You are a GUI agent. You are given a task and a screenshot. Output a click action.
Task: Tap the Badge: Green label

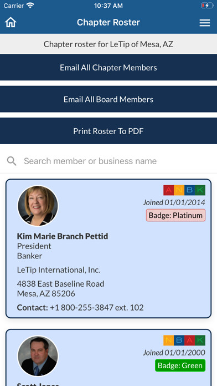(180, 365)
